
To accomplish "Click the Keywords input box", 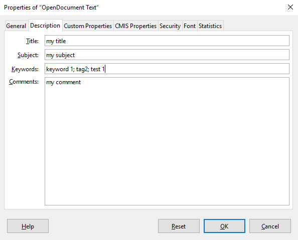I will pyautogui.click(x=167, y=69).
